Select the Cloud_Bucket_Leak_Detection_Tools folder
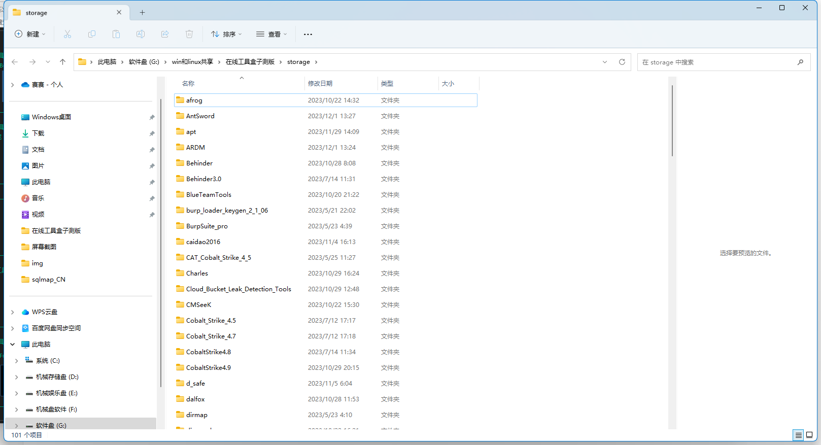The width and height of the screenshot is (821, 445). [x=326, y=289]
